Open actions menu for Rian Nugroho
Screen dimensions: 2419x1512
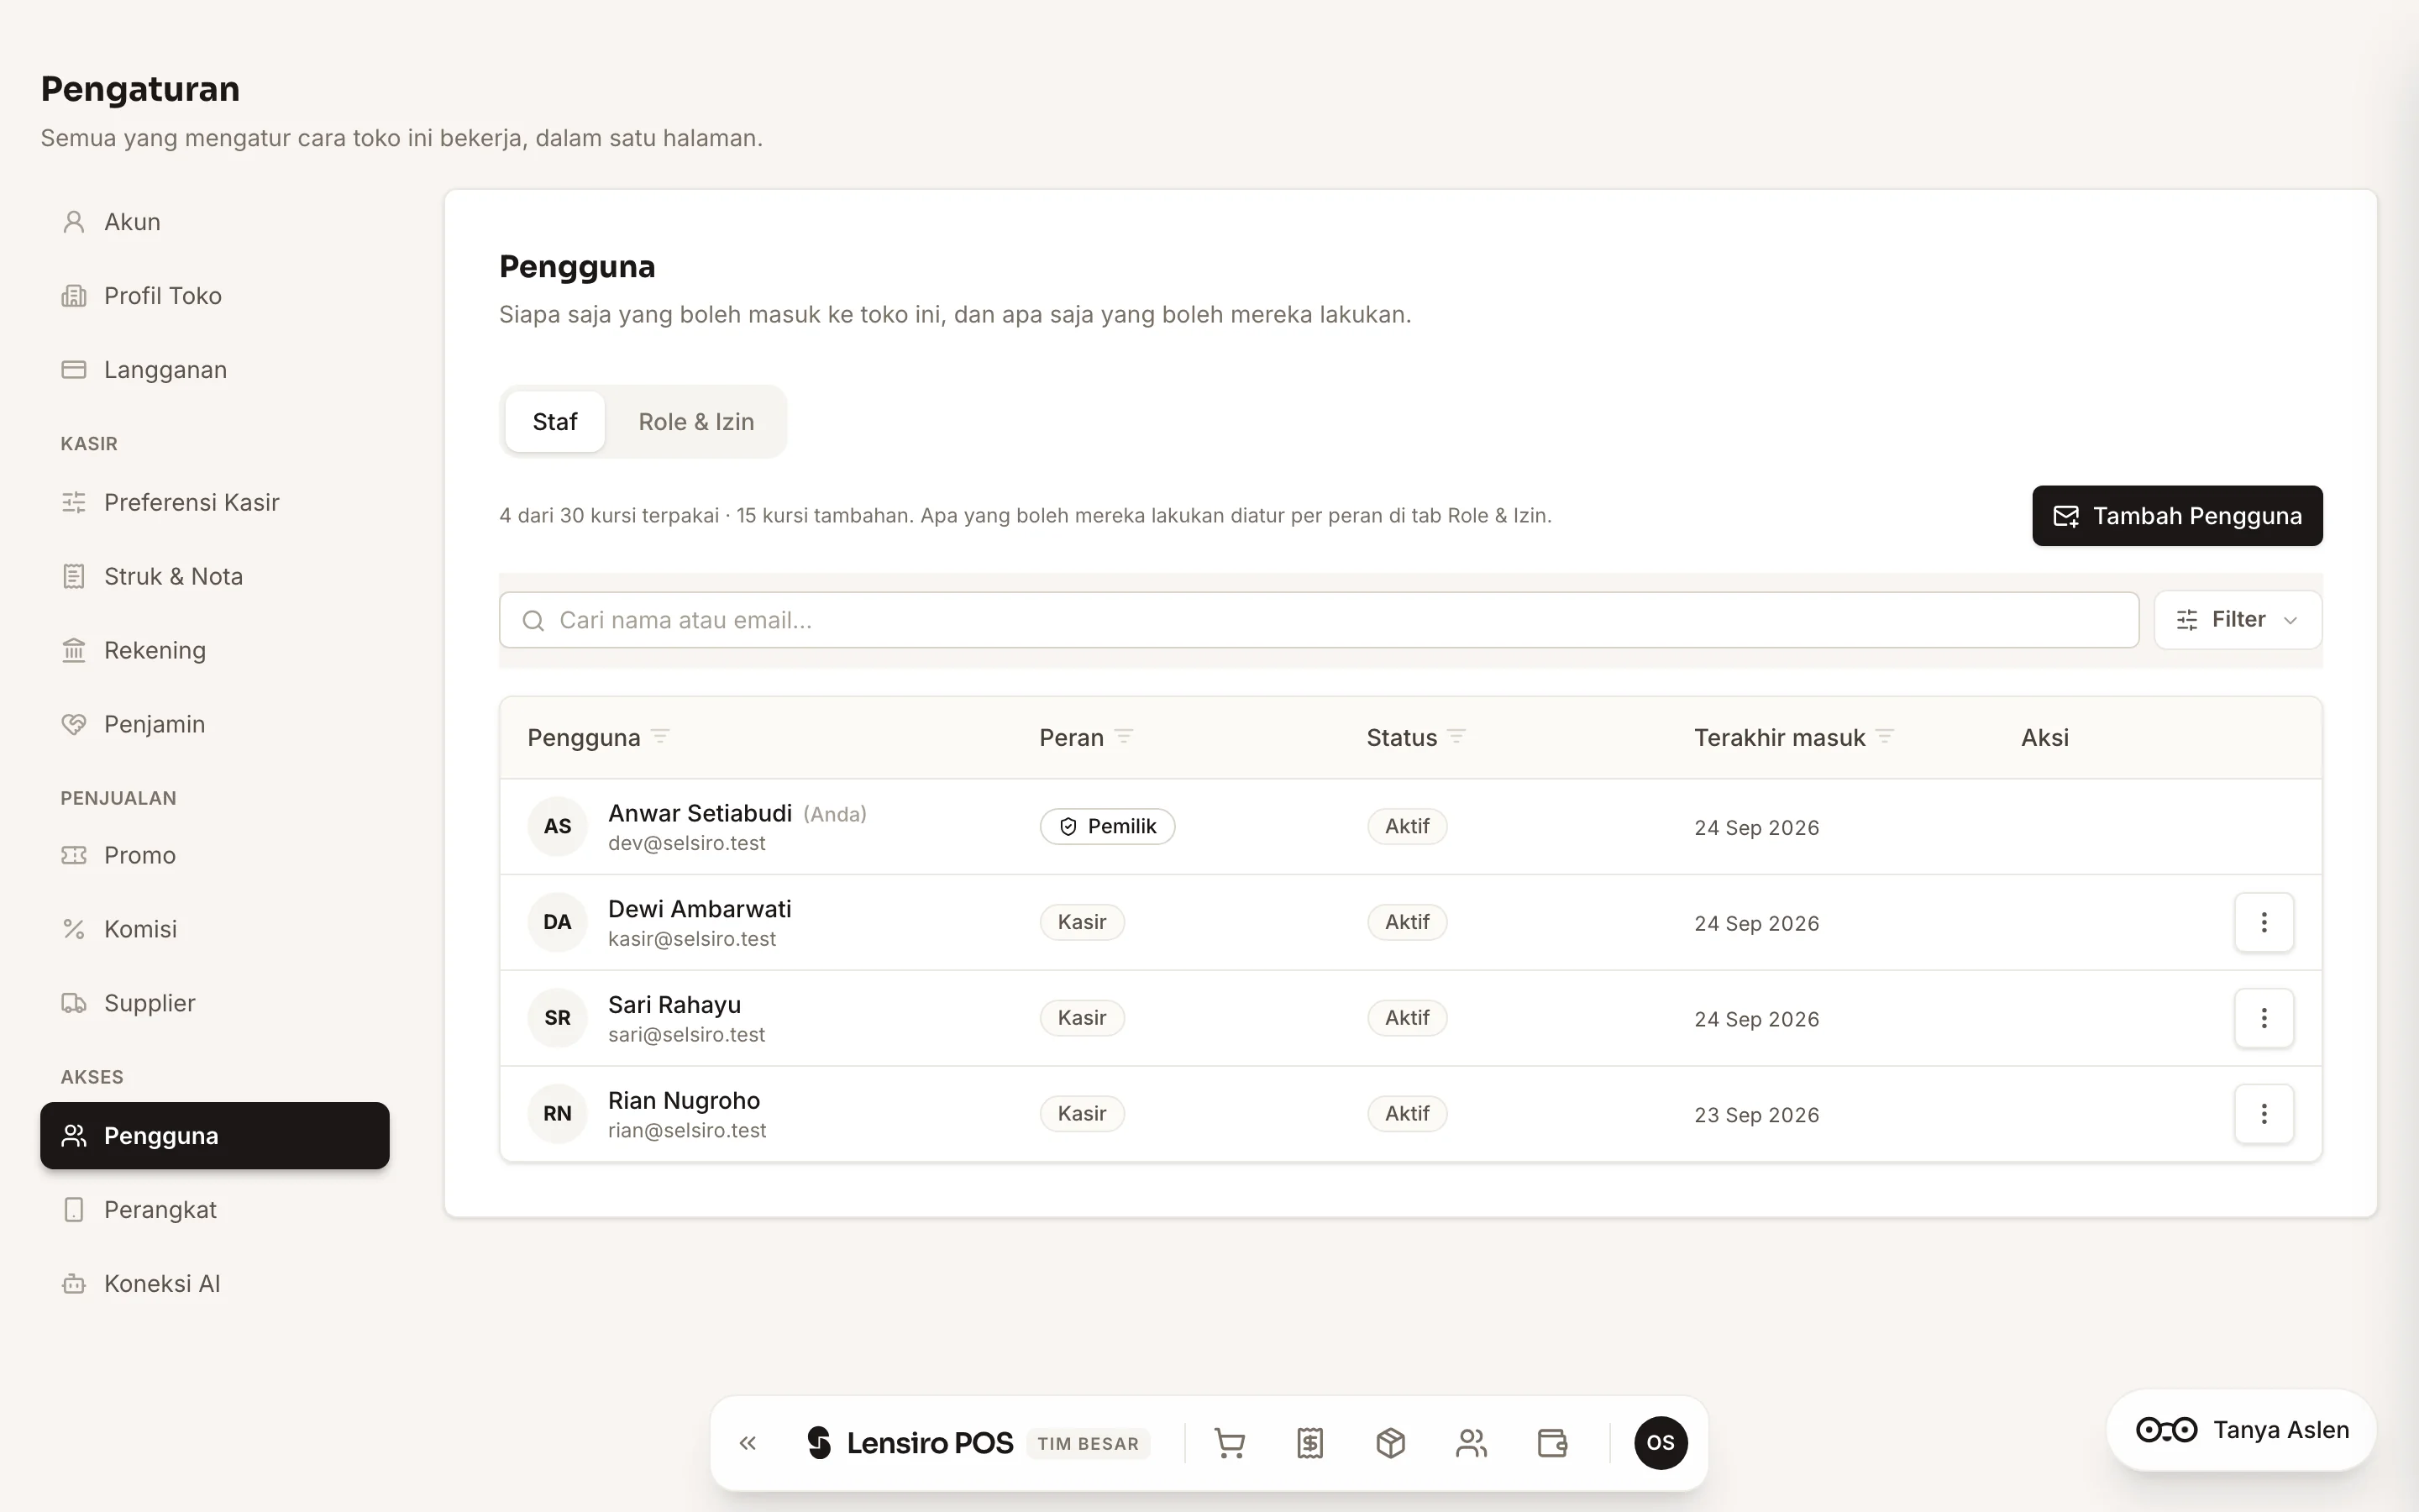[x=2263, y=1114]
